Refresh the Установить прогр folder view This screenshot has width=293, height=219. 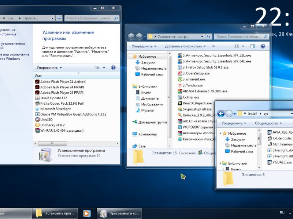tap(208, 36)
